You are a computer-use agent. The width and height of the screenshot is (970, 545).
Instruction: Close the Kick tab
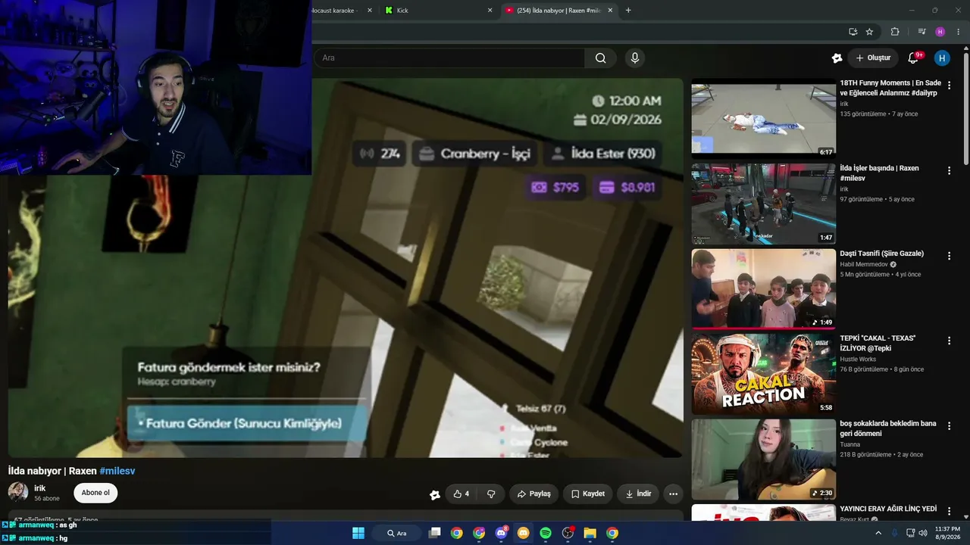pos(490,10)
